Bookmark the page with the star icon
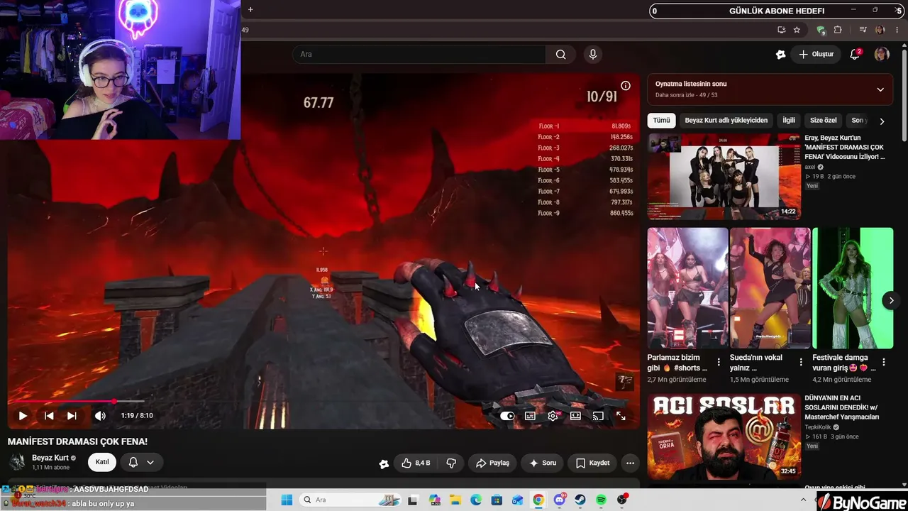This screenshot has height=511, width=908. click(797, 30)
